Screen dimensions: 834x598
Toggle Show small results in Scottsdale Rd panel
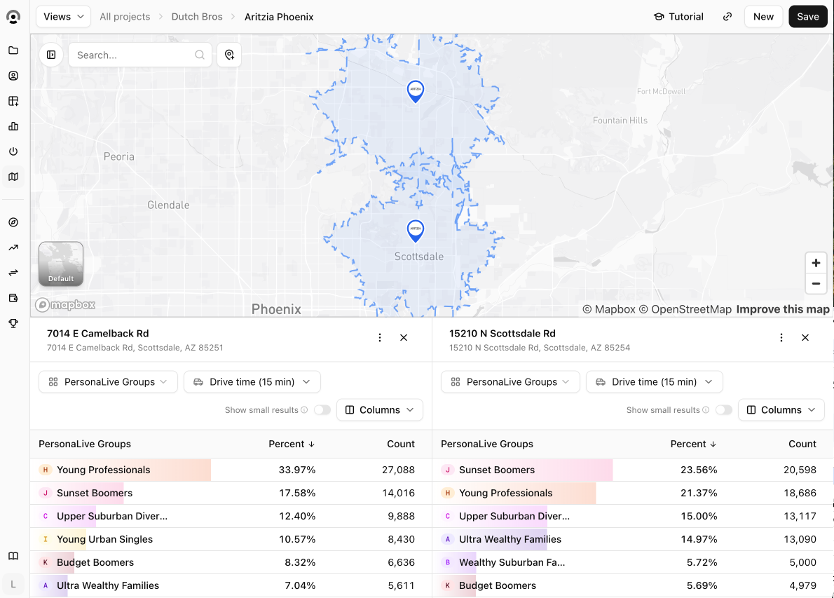724,409
